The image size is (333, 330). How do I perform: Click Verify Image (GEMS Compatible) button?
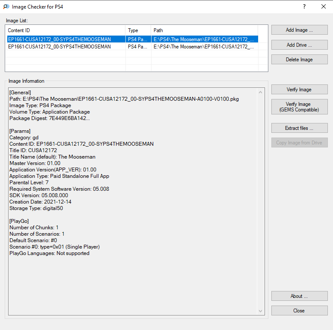[x=299, y=107]
